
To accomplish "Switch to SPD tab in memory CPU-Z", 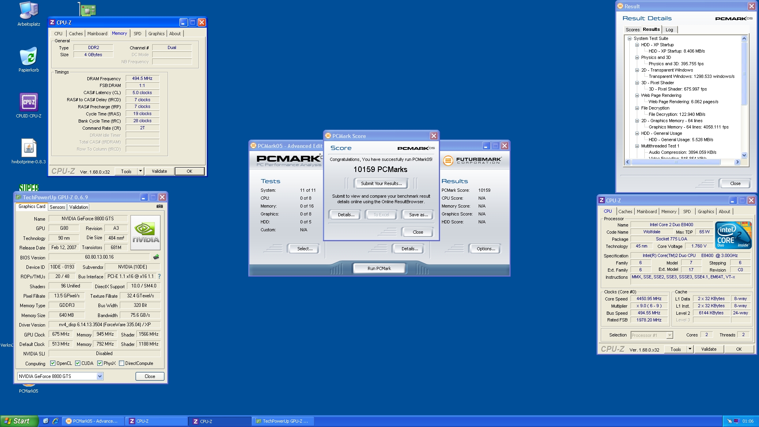I will (x=137, y=34).
